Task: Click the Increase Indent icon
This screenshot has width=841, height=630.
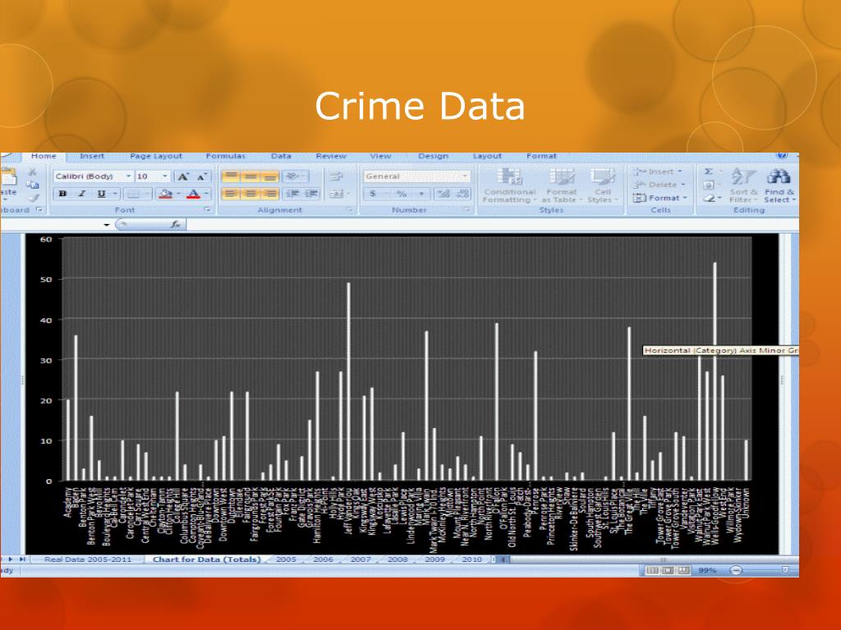Action: click(x=311, y=194)
